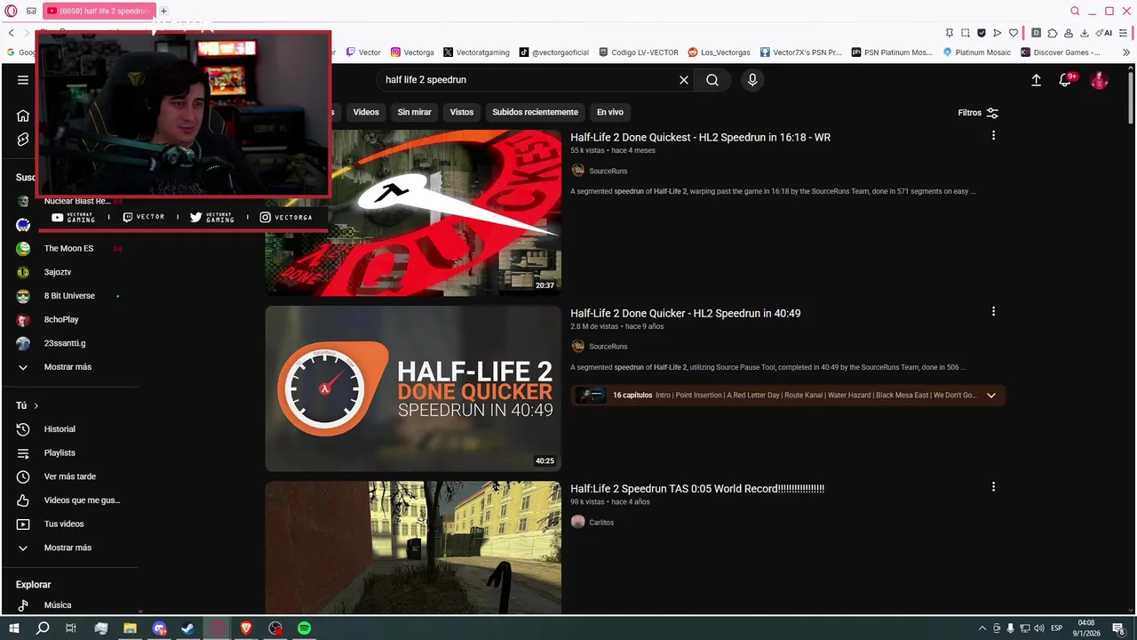This screenshot has height=640, width=1137.
Task: Open Spotify from the taskbar
Action: [305, 628]
